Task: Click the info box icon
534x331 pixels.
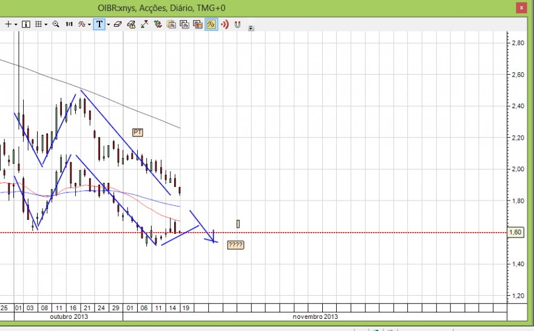Action: 26,24
